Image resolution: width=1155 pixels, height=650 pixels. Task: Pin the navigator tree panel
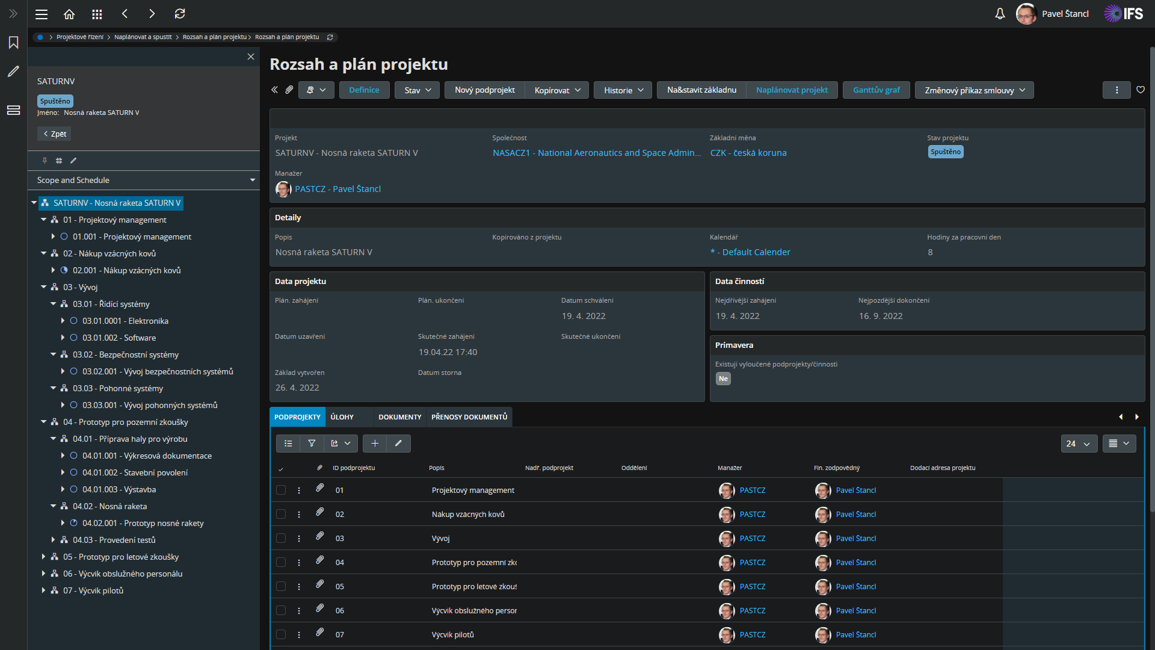click(45, 161)
